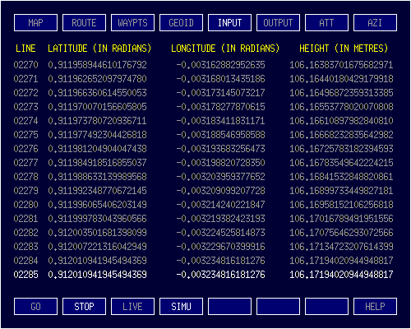Select SIMU simulation mode button
Screen dimensions: 411x329
pos(181,306)
